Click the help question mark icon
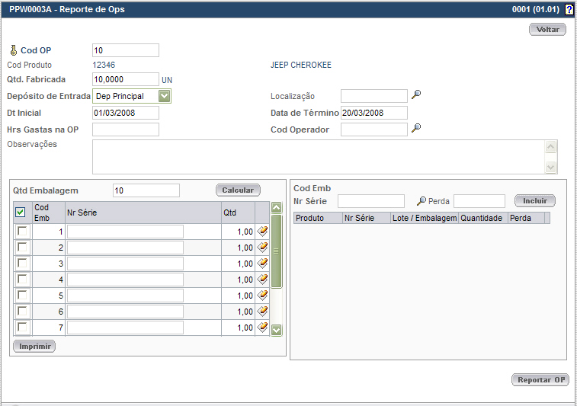 569,10
